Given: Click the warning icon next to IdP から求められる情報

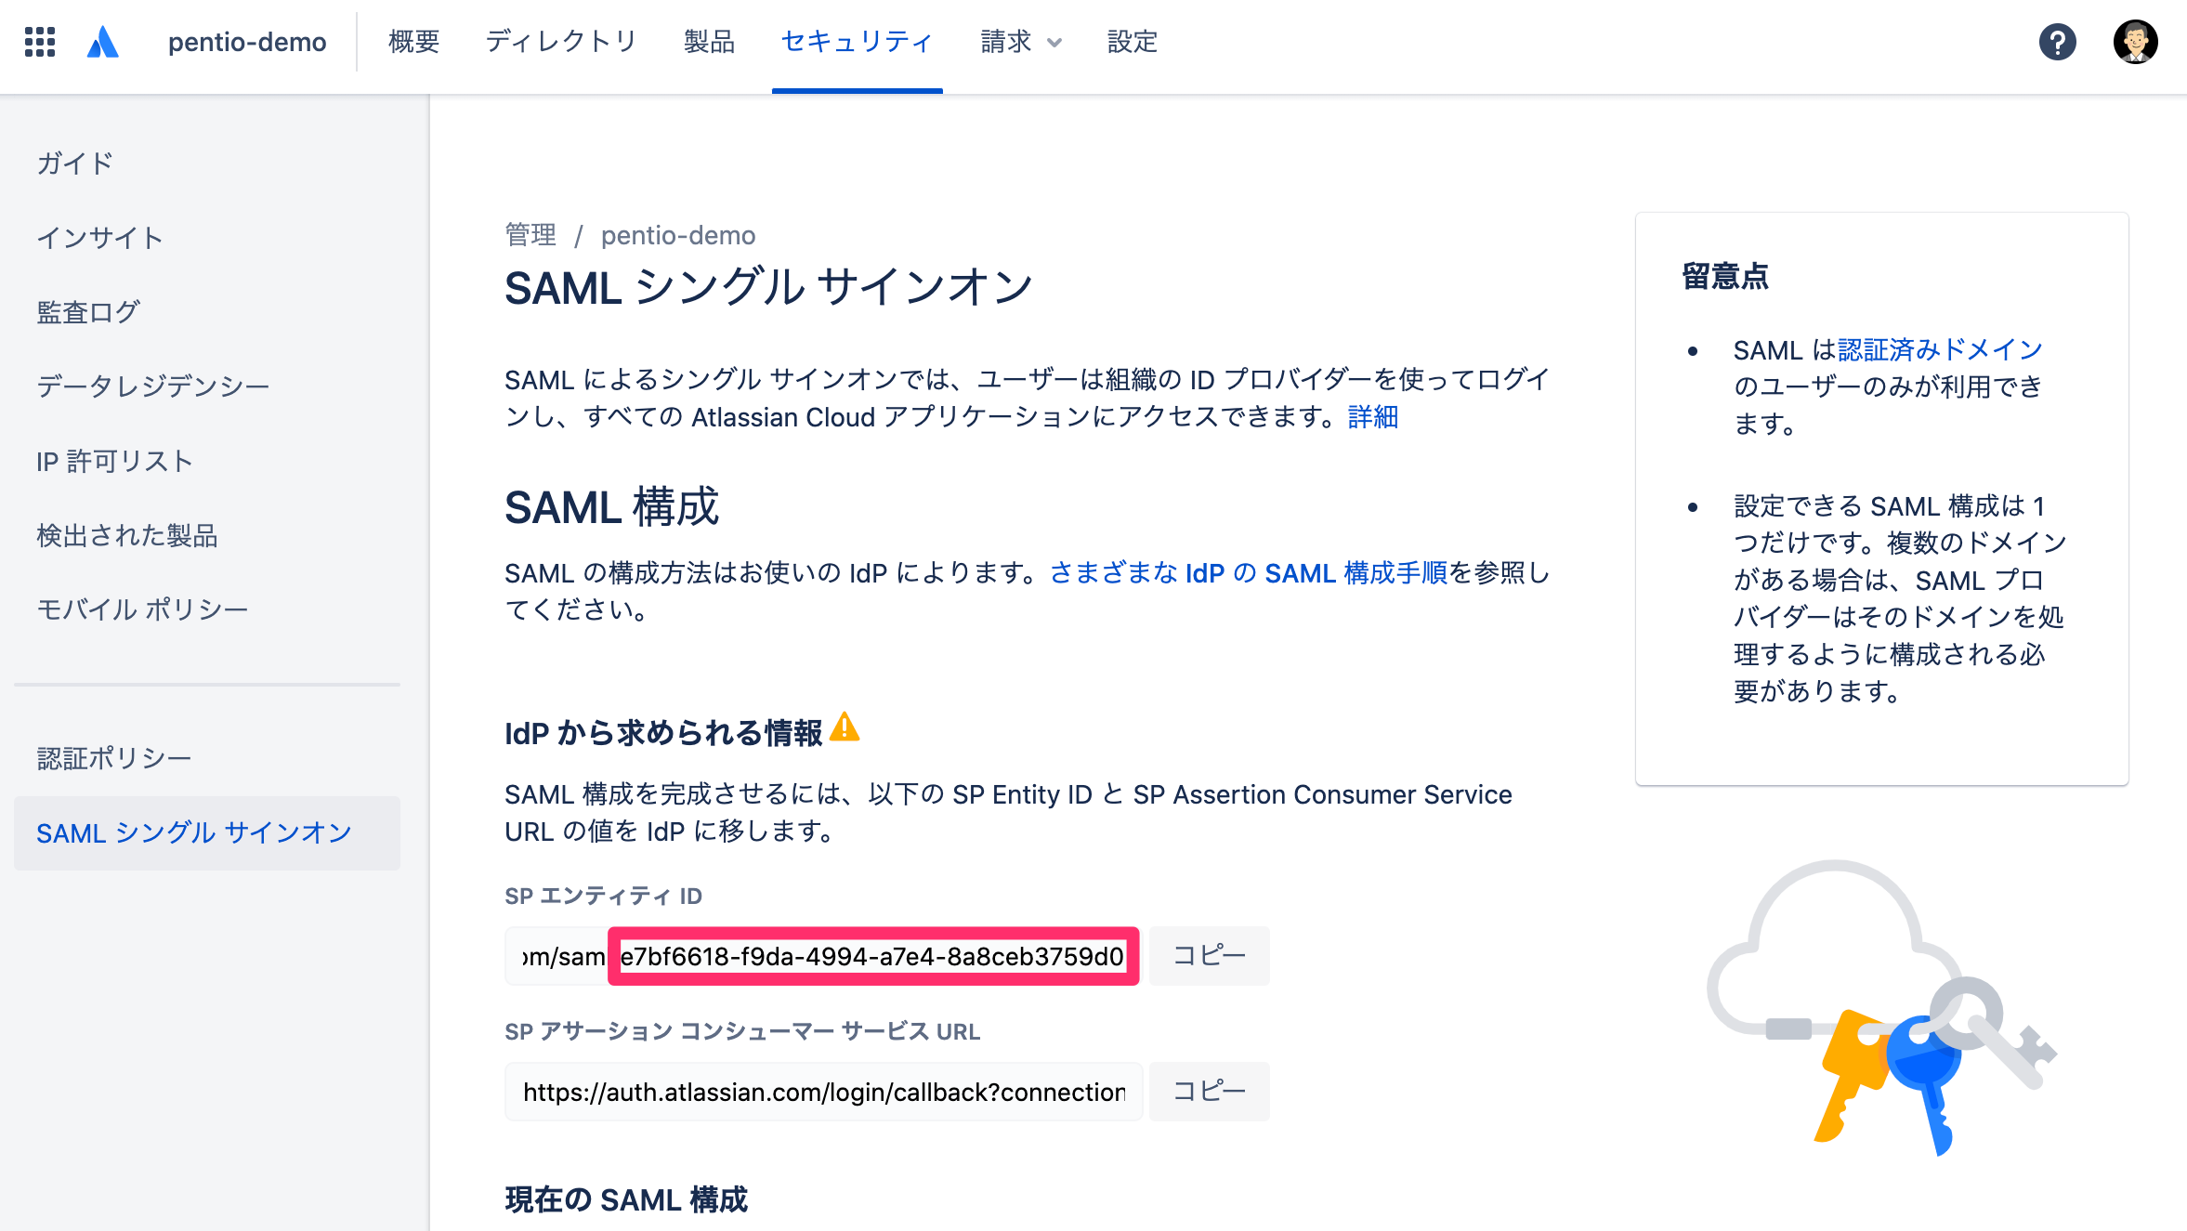Looking at the screenshot, I should click(x=845, y=727).
